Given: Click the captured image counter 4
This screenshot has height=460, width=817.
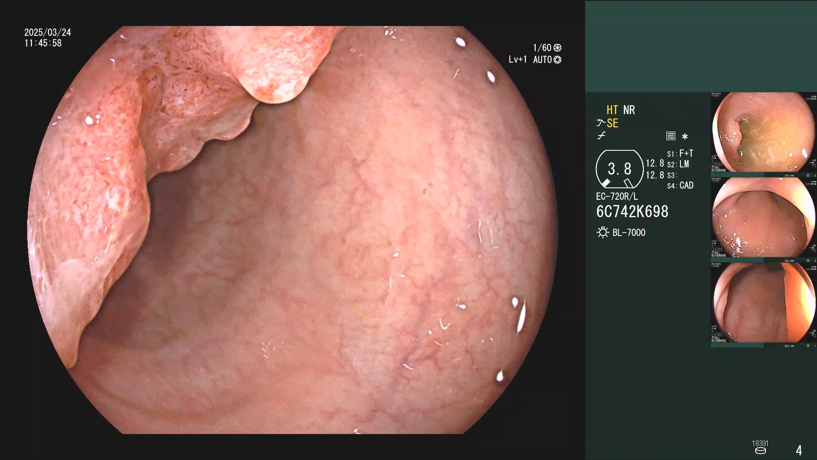Looking at the screenshot, I should pos(799,450).
